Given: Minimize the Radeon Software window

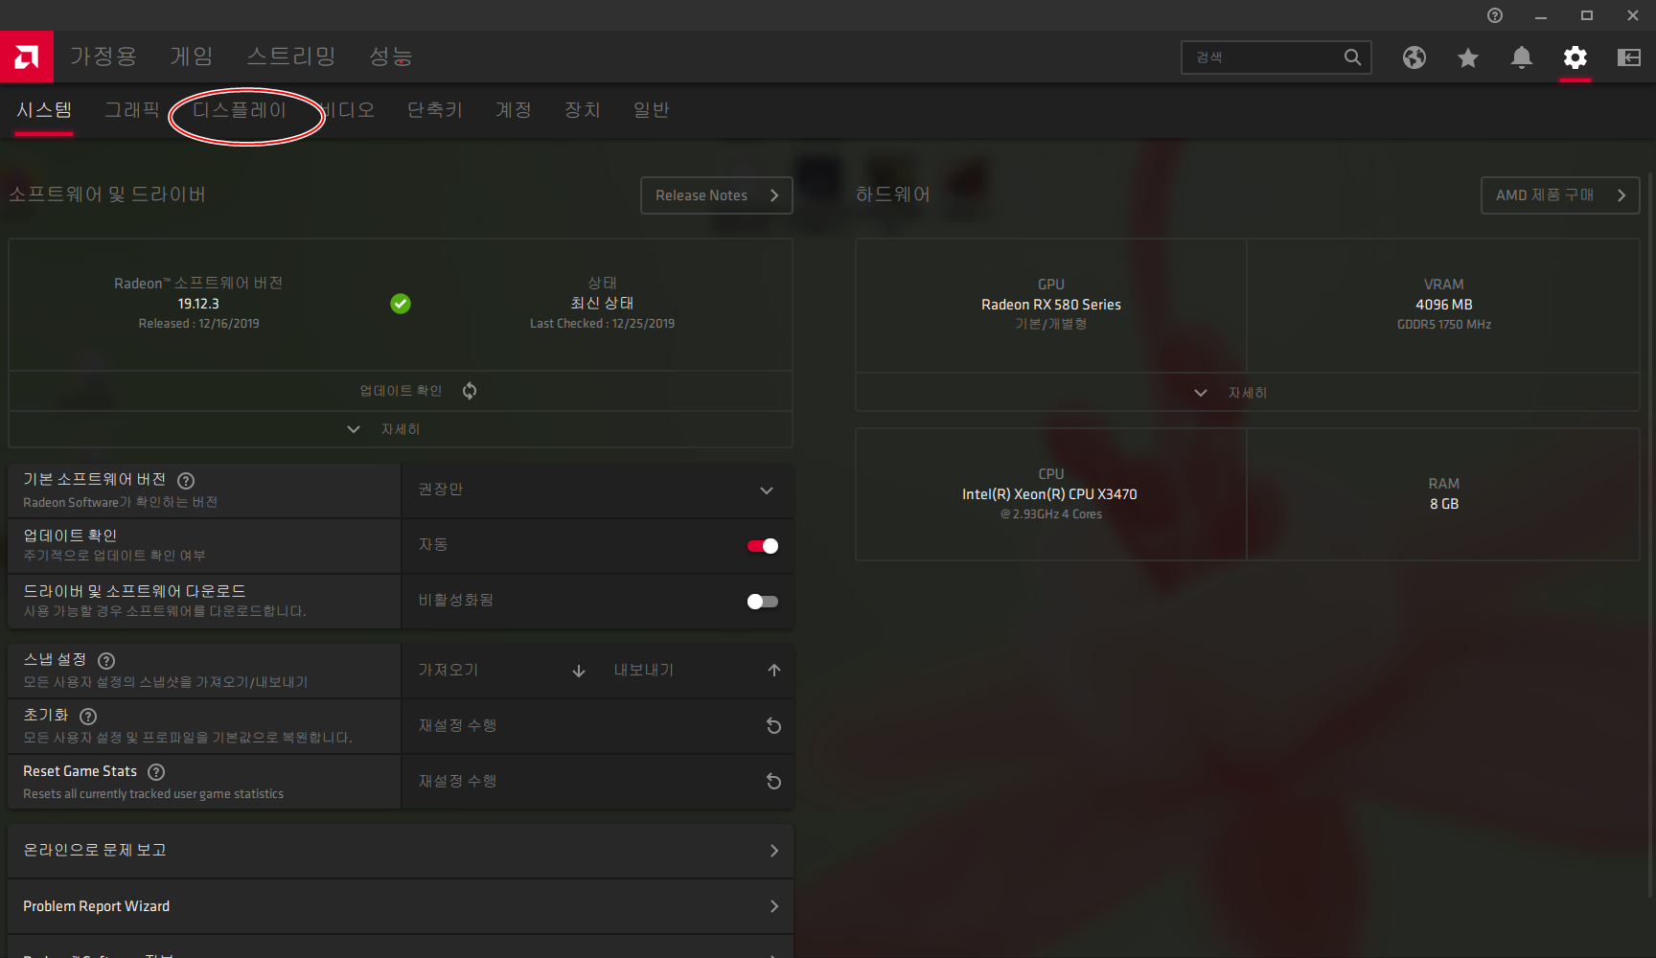Looking at the screenshot, I should pos(1541,15).
